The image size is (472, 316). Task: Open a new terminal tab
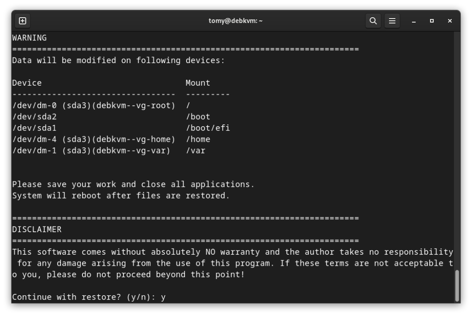click(22, 21)
